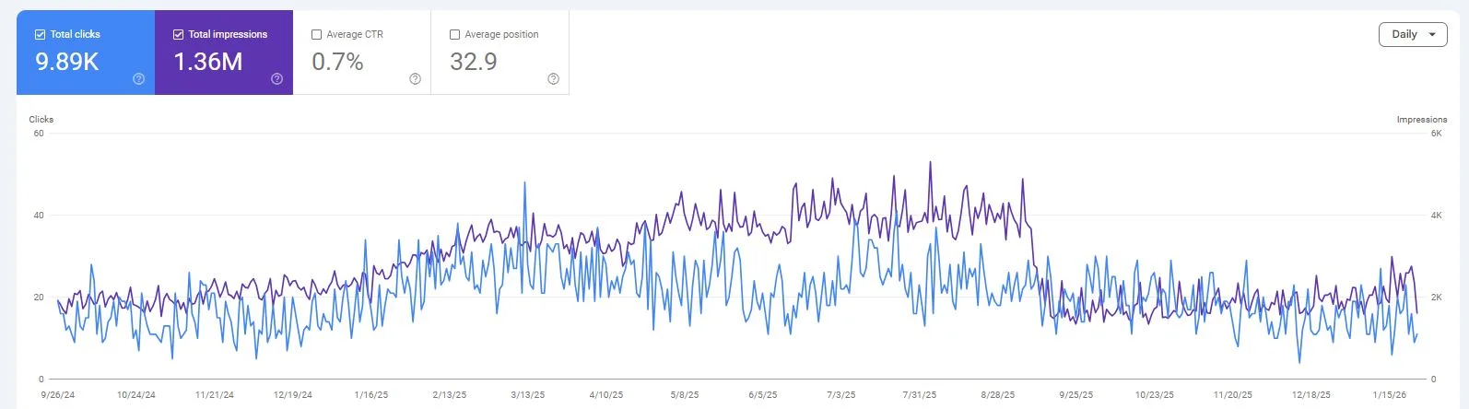Image resolution: width=1469 pixels, height=409 pixels.
Task: Click the Daily dropdown arrow
Action: 1431,35
